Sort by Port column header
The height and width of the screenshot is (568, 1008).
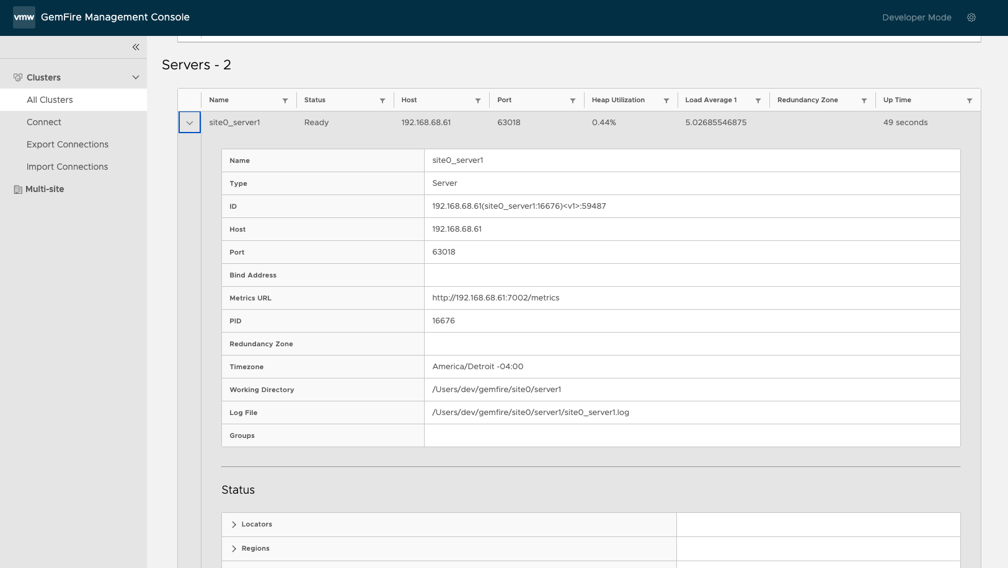505,100
